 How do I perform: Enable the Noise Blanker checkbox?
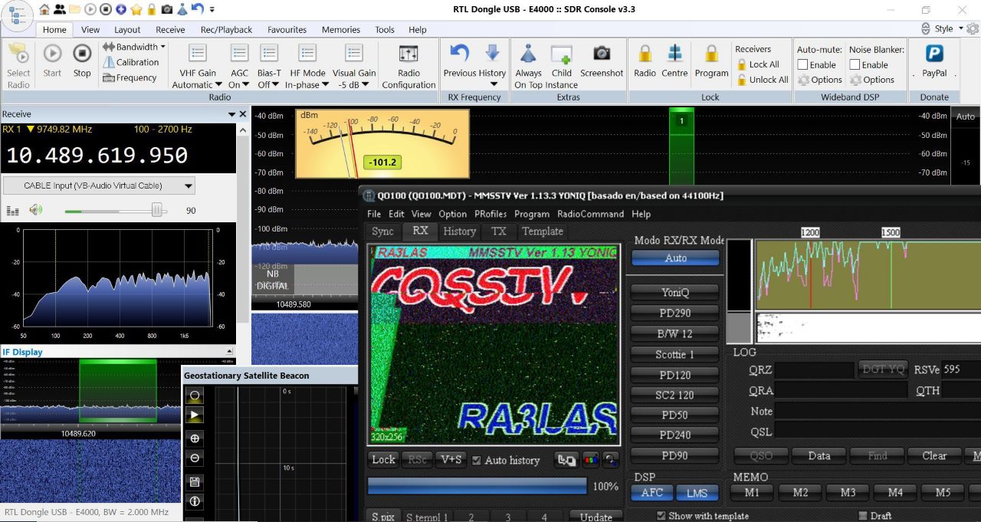click(855, 65)
